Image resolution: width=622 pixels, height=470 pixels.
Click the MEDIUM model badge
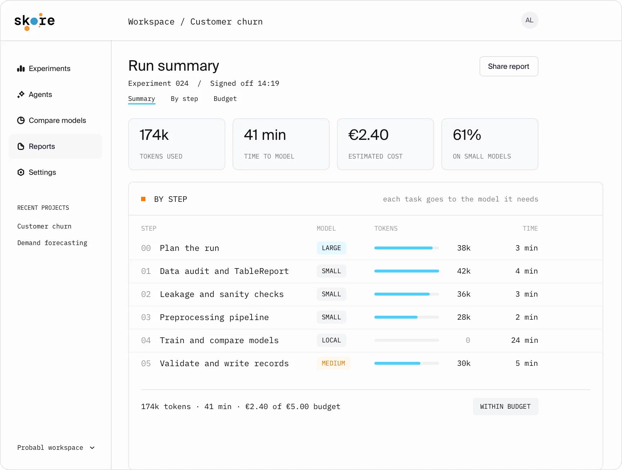tap(333, 363)
